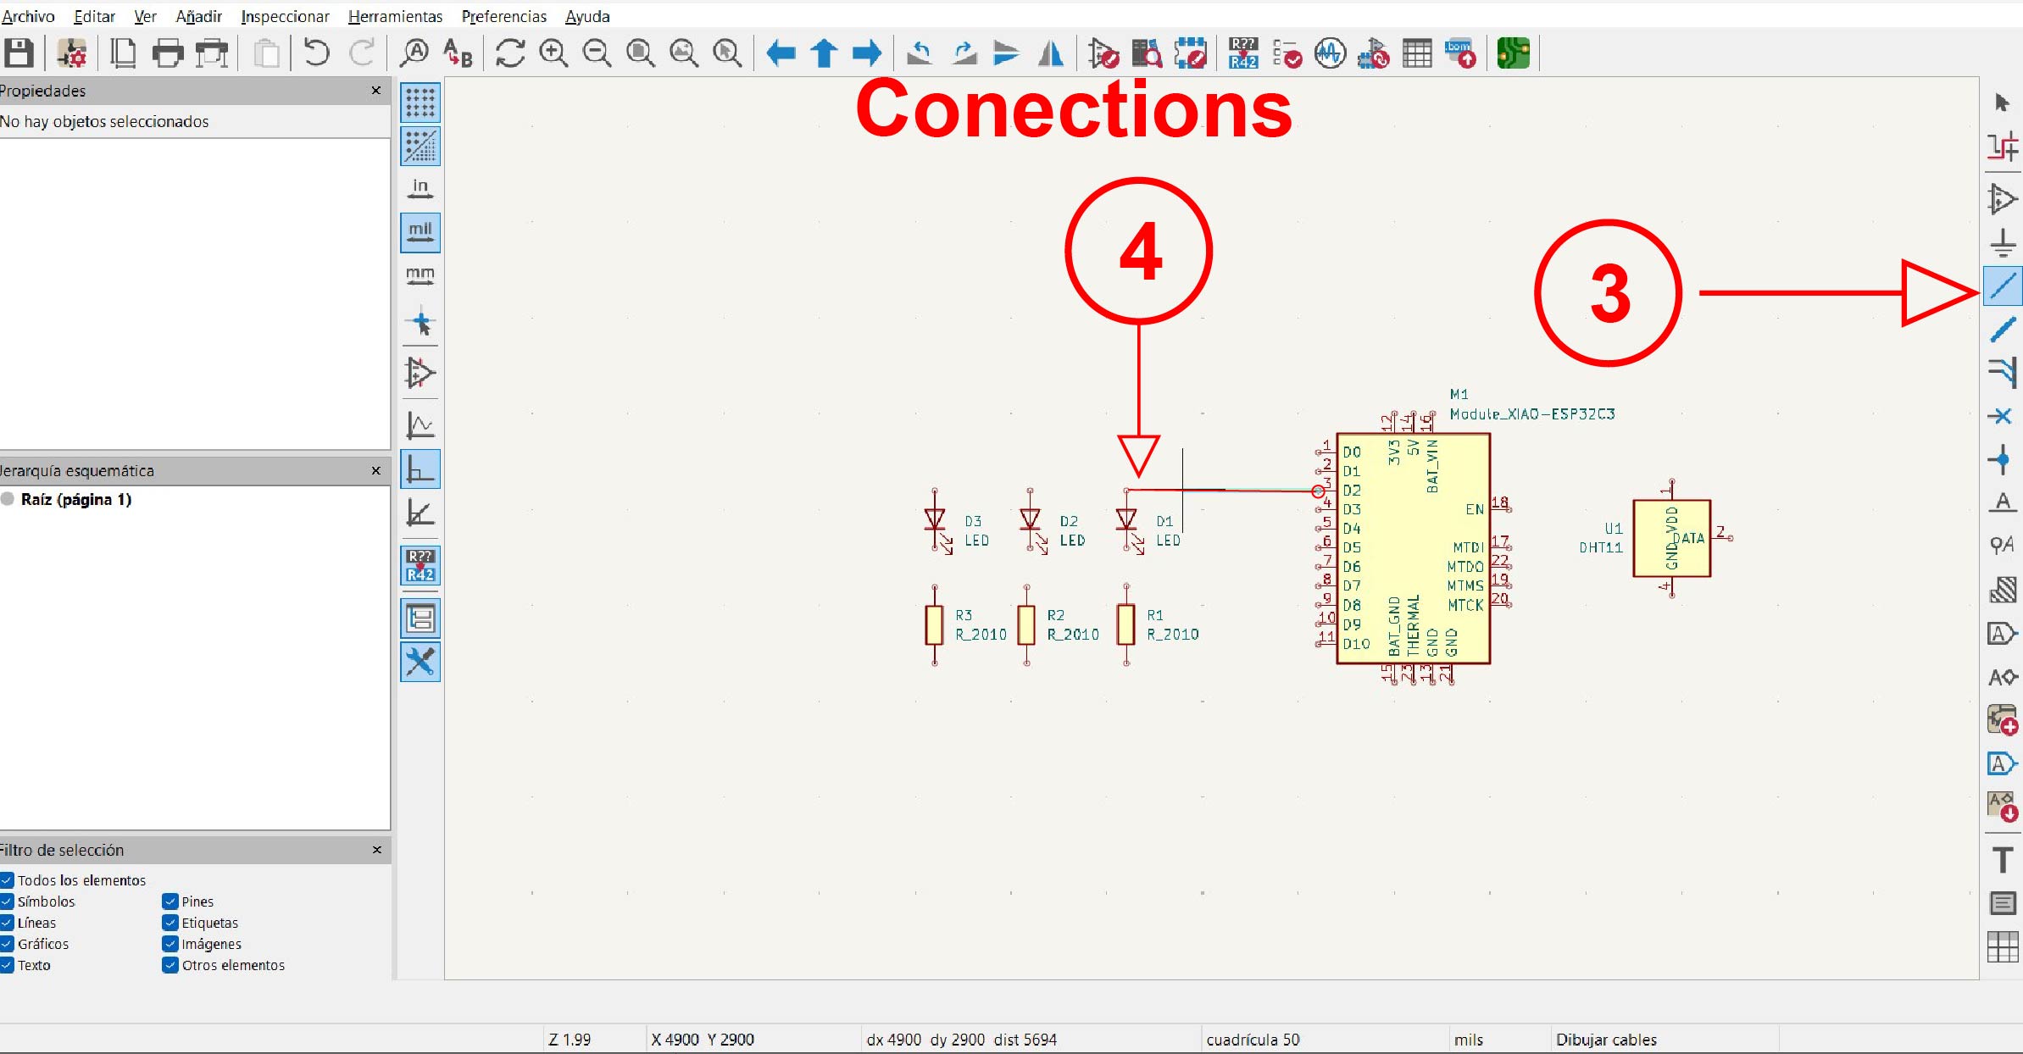This screenshot has height=1054, width=2023.
Task: Open the PCB editor icon
Action: coord(1513,53)
